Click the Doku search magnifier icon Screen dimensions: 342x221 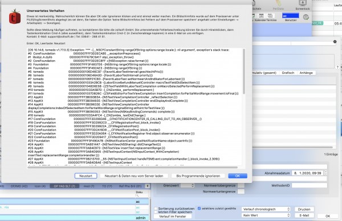click(137, 195)
